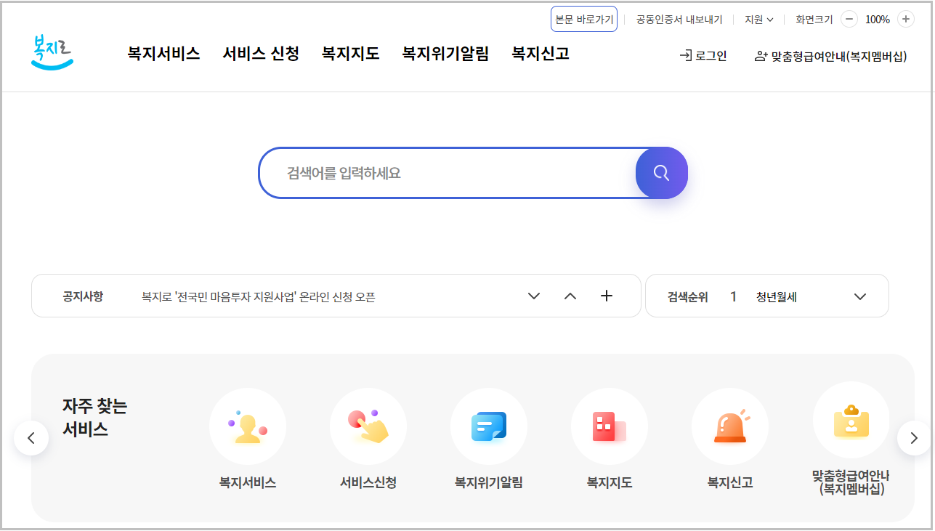Click the 공동인증서 내보내기 link
This screenshot has width=935, height=531.
coord(678,20)
